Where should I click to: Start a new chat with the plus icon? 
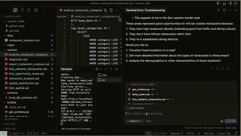click(218, 10)
